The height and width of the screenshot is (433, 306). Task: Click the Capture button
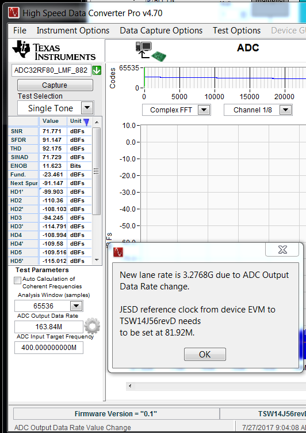[55, 85]
